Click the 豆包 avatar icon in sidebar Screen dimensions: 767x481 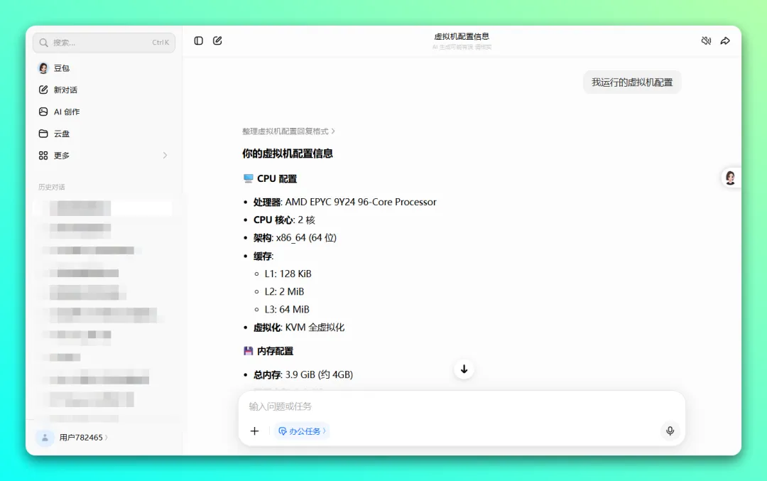coord(43,68)
